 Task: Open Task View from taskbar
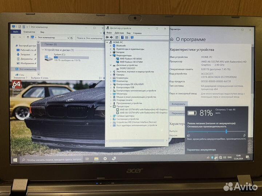click(x=87, y=159)
